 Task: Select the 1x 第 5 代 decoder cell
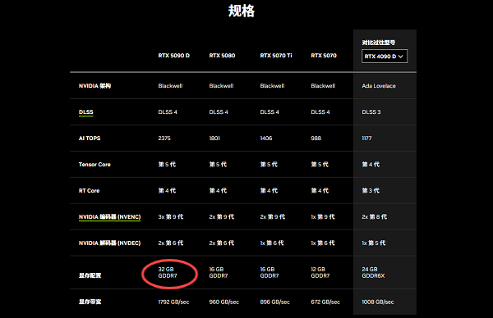coord(374,243)
